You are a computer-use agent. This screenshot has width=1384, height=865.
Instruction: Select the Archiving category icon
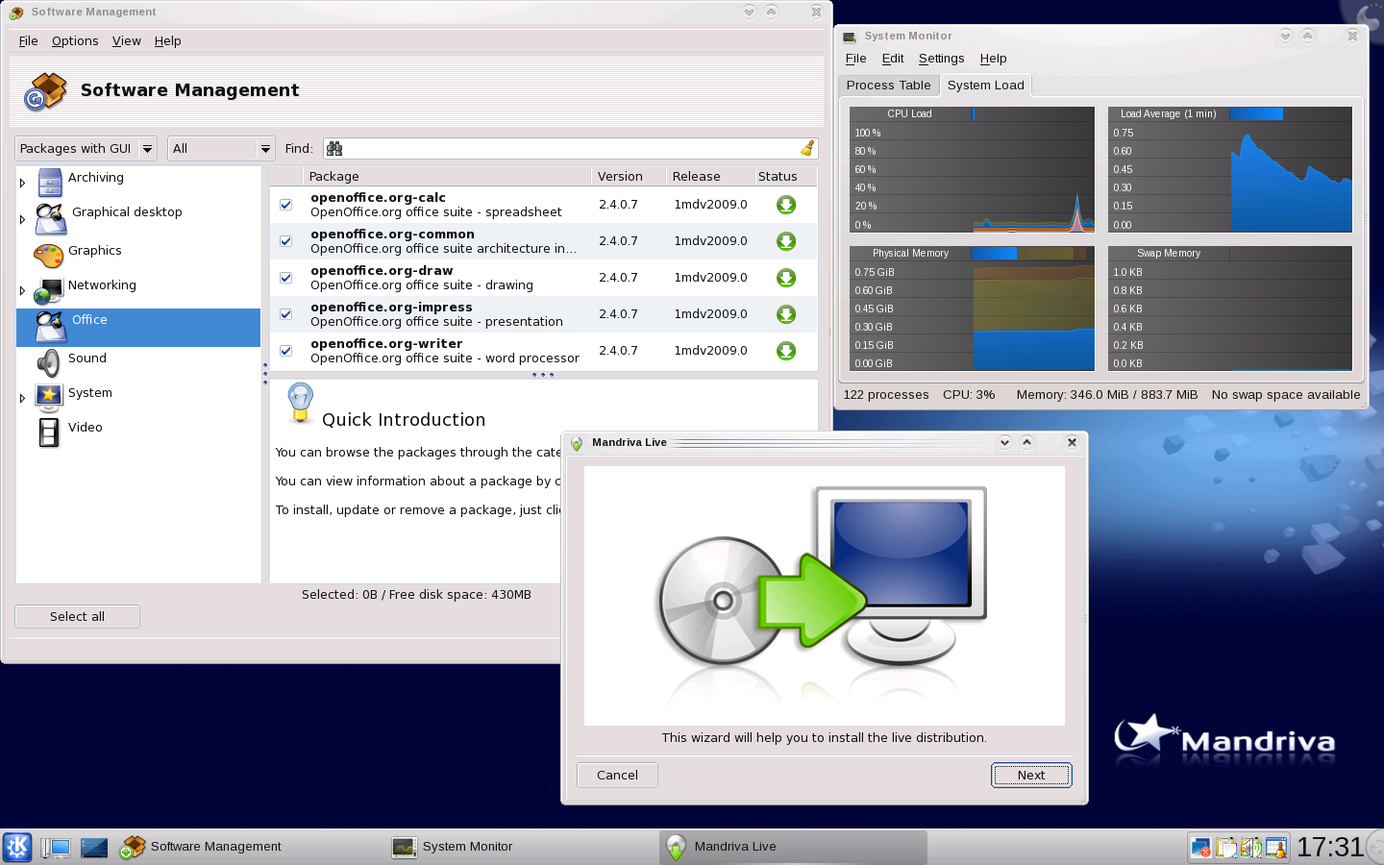tap(50, 182)
